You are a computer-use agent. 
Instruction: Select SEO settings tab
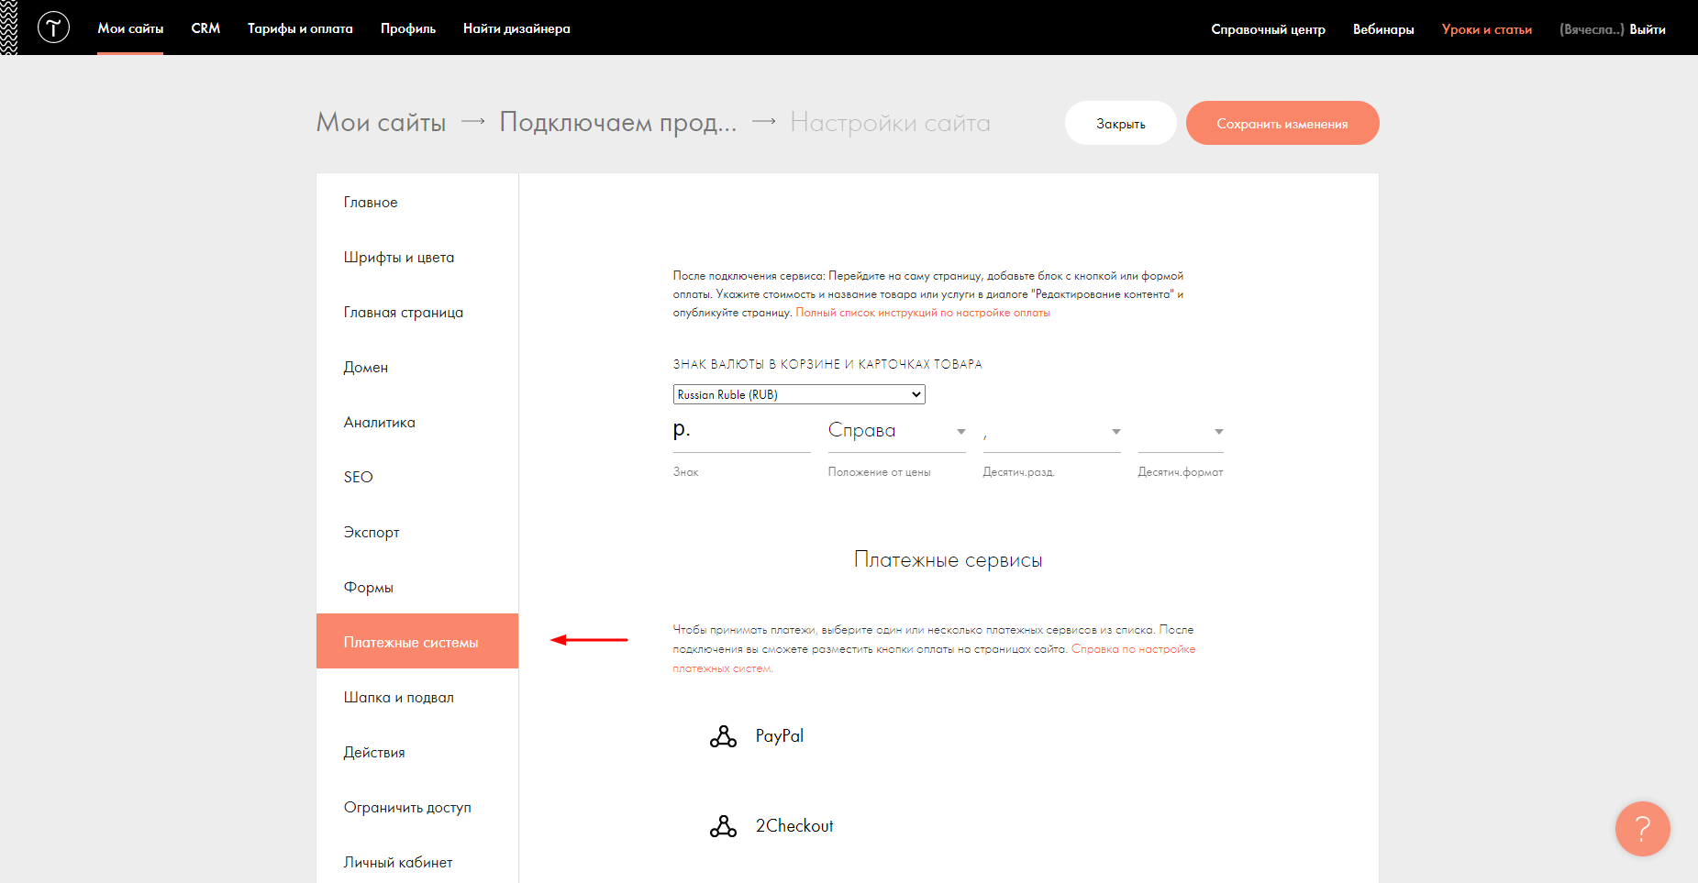tap(417, 477)
